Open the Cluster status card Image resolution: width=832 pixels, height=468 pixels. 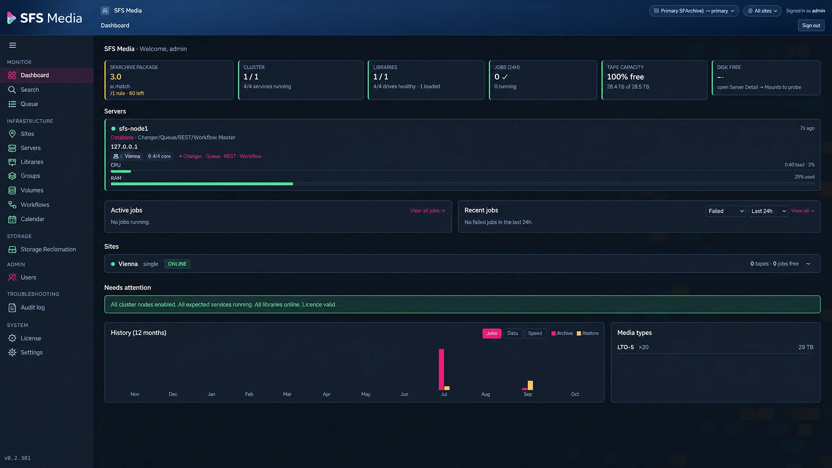[x=300, y=80]
